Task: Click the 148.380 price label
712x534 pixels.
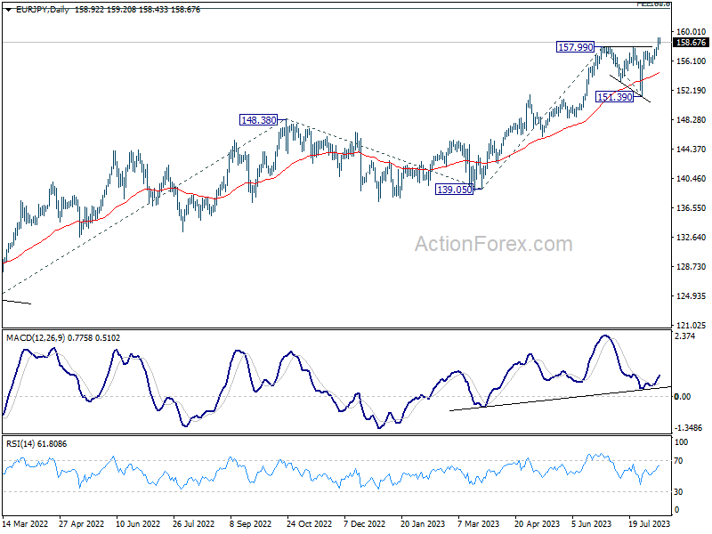Action: [x=258, y=120]
